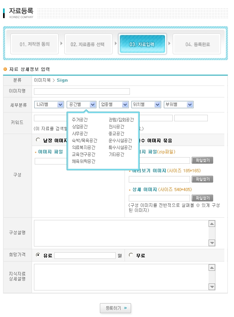
Task: Click the 구성설명 scrollbar up arrow
Action: 212,224
